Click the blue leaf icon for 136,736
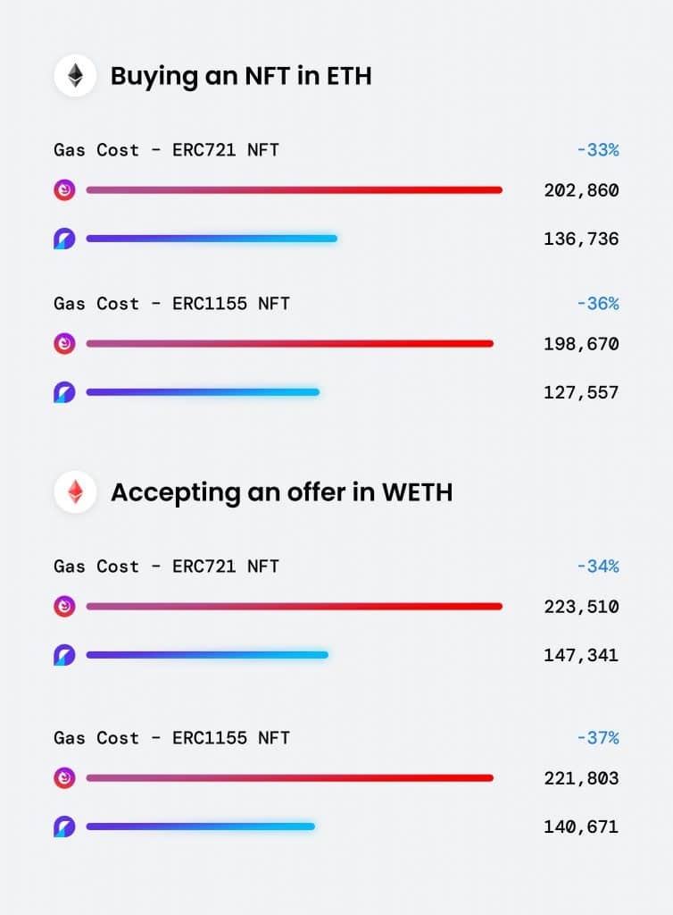 (64, 239)
